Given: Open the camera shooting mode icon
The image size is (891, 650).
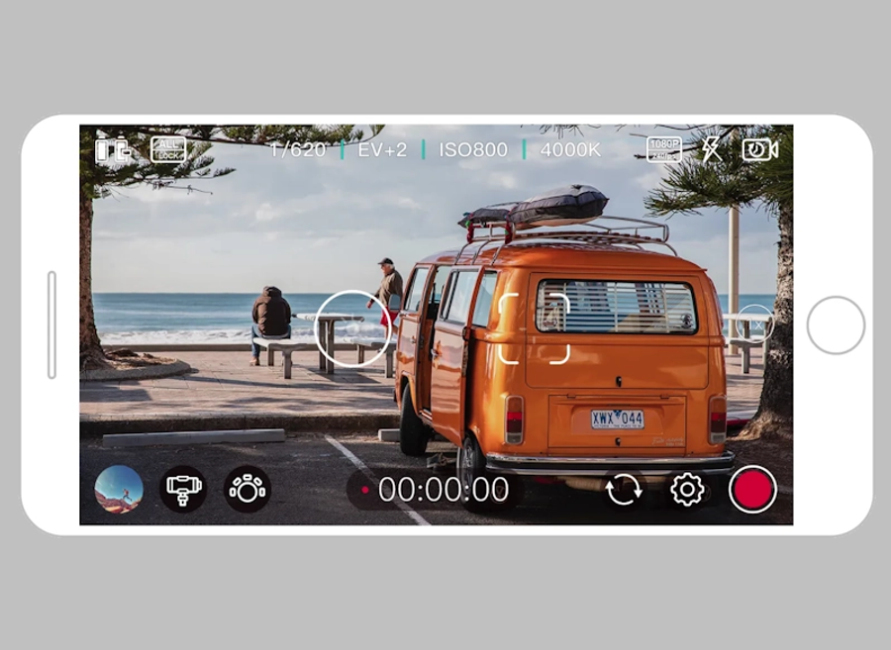Looking at the screenshot, I should (247, 490).
